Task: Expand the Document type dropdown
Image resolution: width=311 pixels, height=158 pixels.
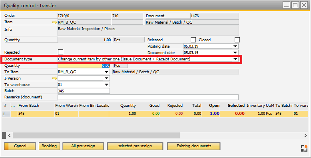Action: (235, 59)
